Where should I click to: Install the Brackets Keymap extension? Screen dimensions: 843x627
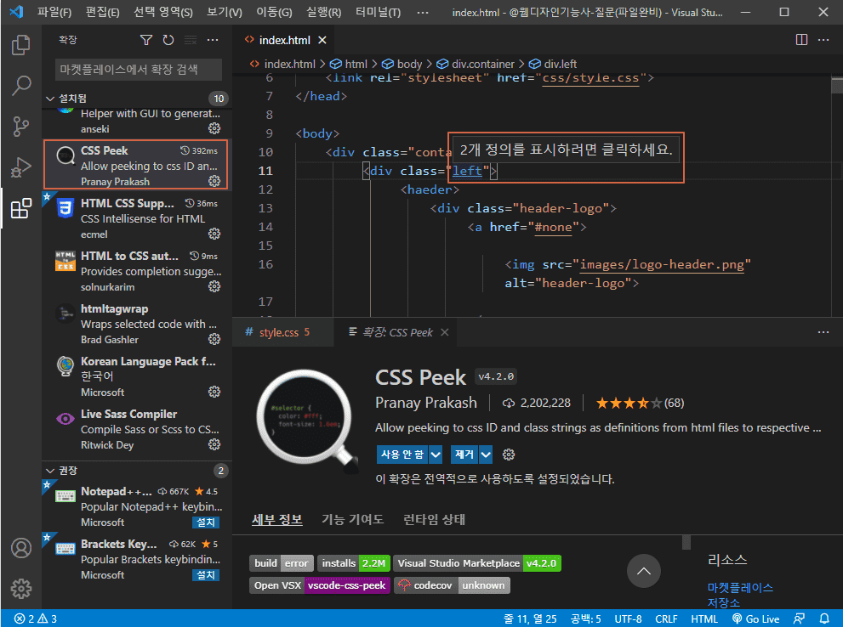coord(206,574)
